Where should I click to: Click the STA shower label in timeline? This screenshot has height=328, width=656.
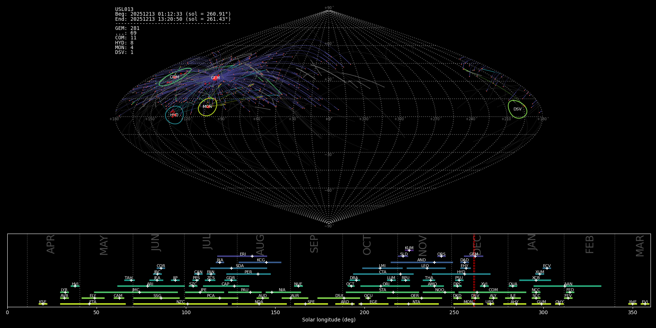[383, 290]
